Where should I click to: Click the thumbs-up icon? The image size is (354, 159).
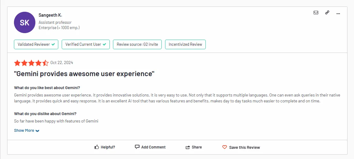(96, 147)
